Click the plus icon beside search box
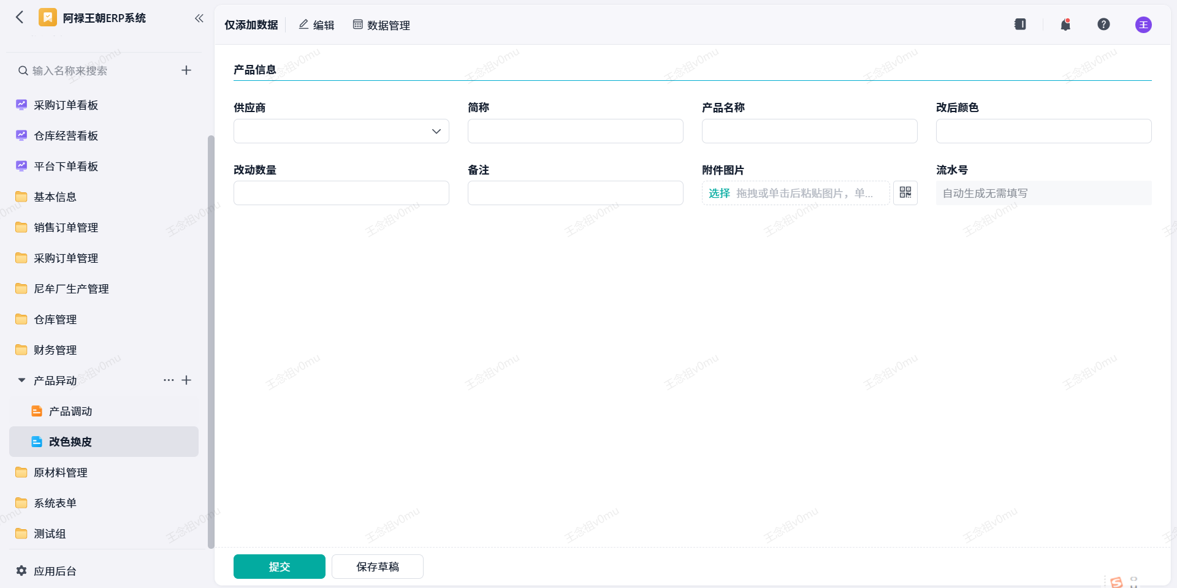 point(186,70)
